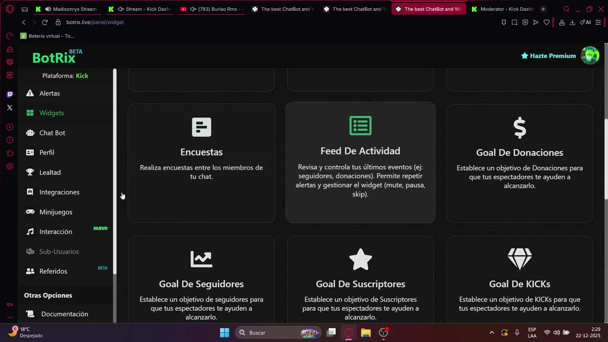
Task: Click the Opera menu logo
Action: pyautogui.click(x=9, y=9)
